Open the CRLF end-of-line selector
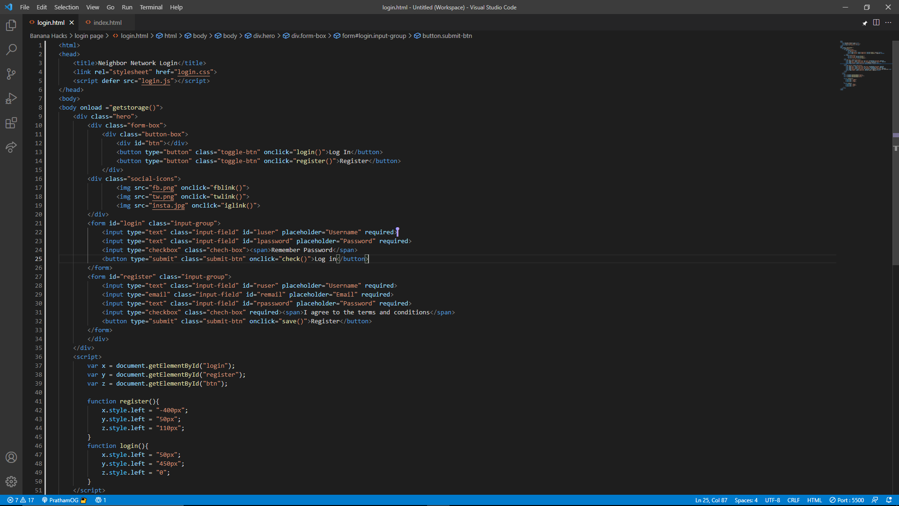 pos(793,500)
